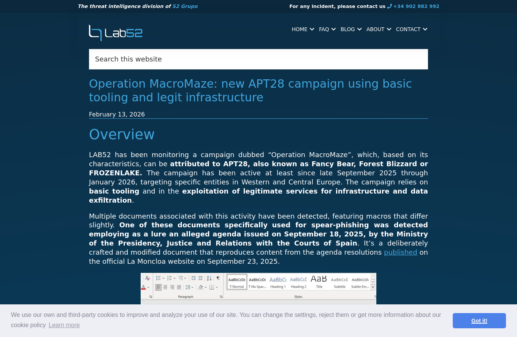517x337 pixels.
Task: Click the align left icon in Paragraph group
Action: pos(159,287)
